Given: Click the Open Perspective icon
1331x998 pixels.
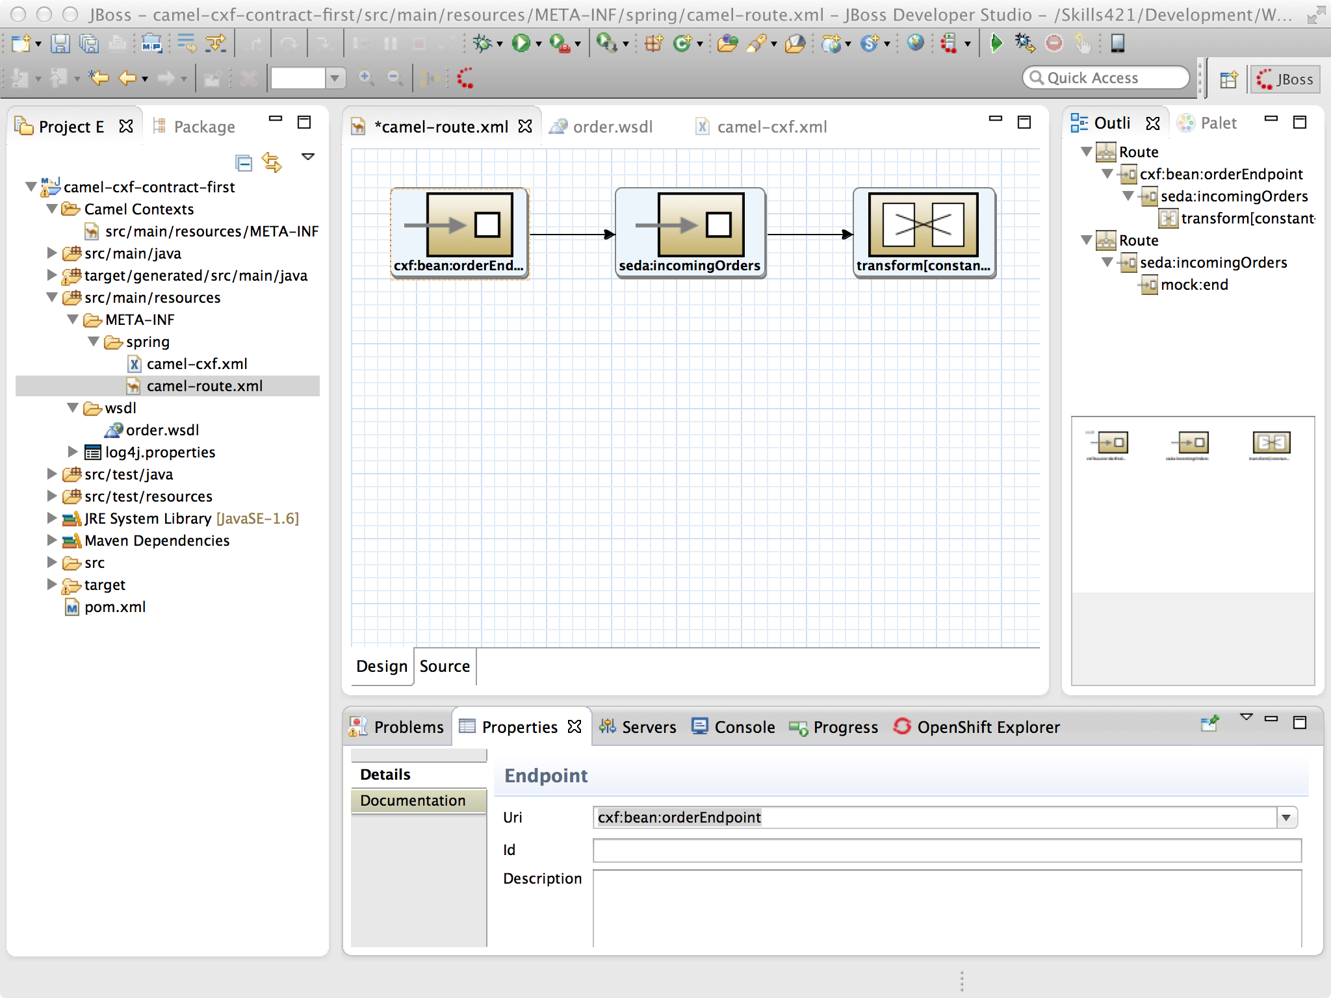Looking at the screenshot, I should (1228, 79).
